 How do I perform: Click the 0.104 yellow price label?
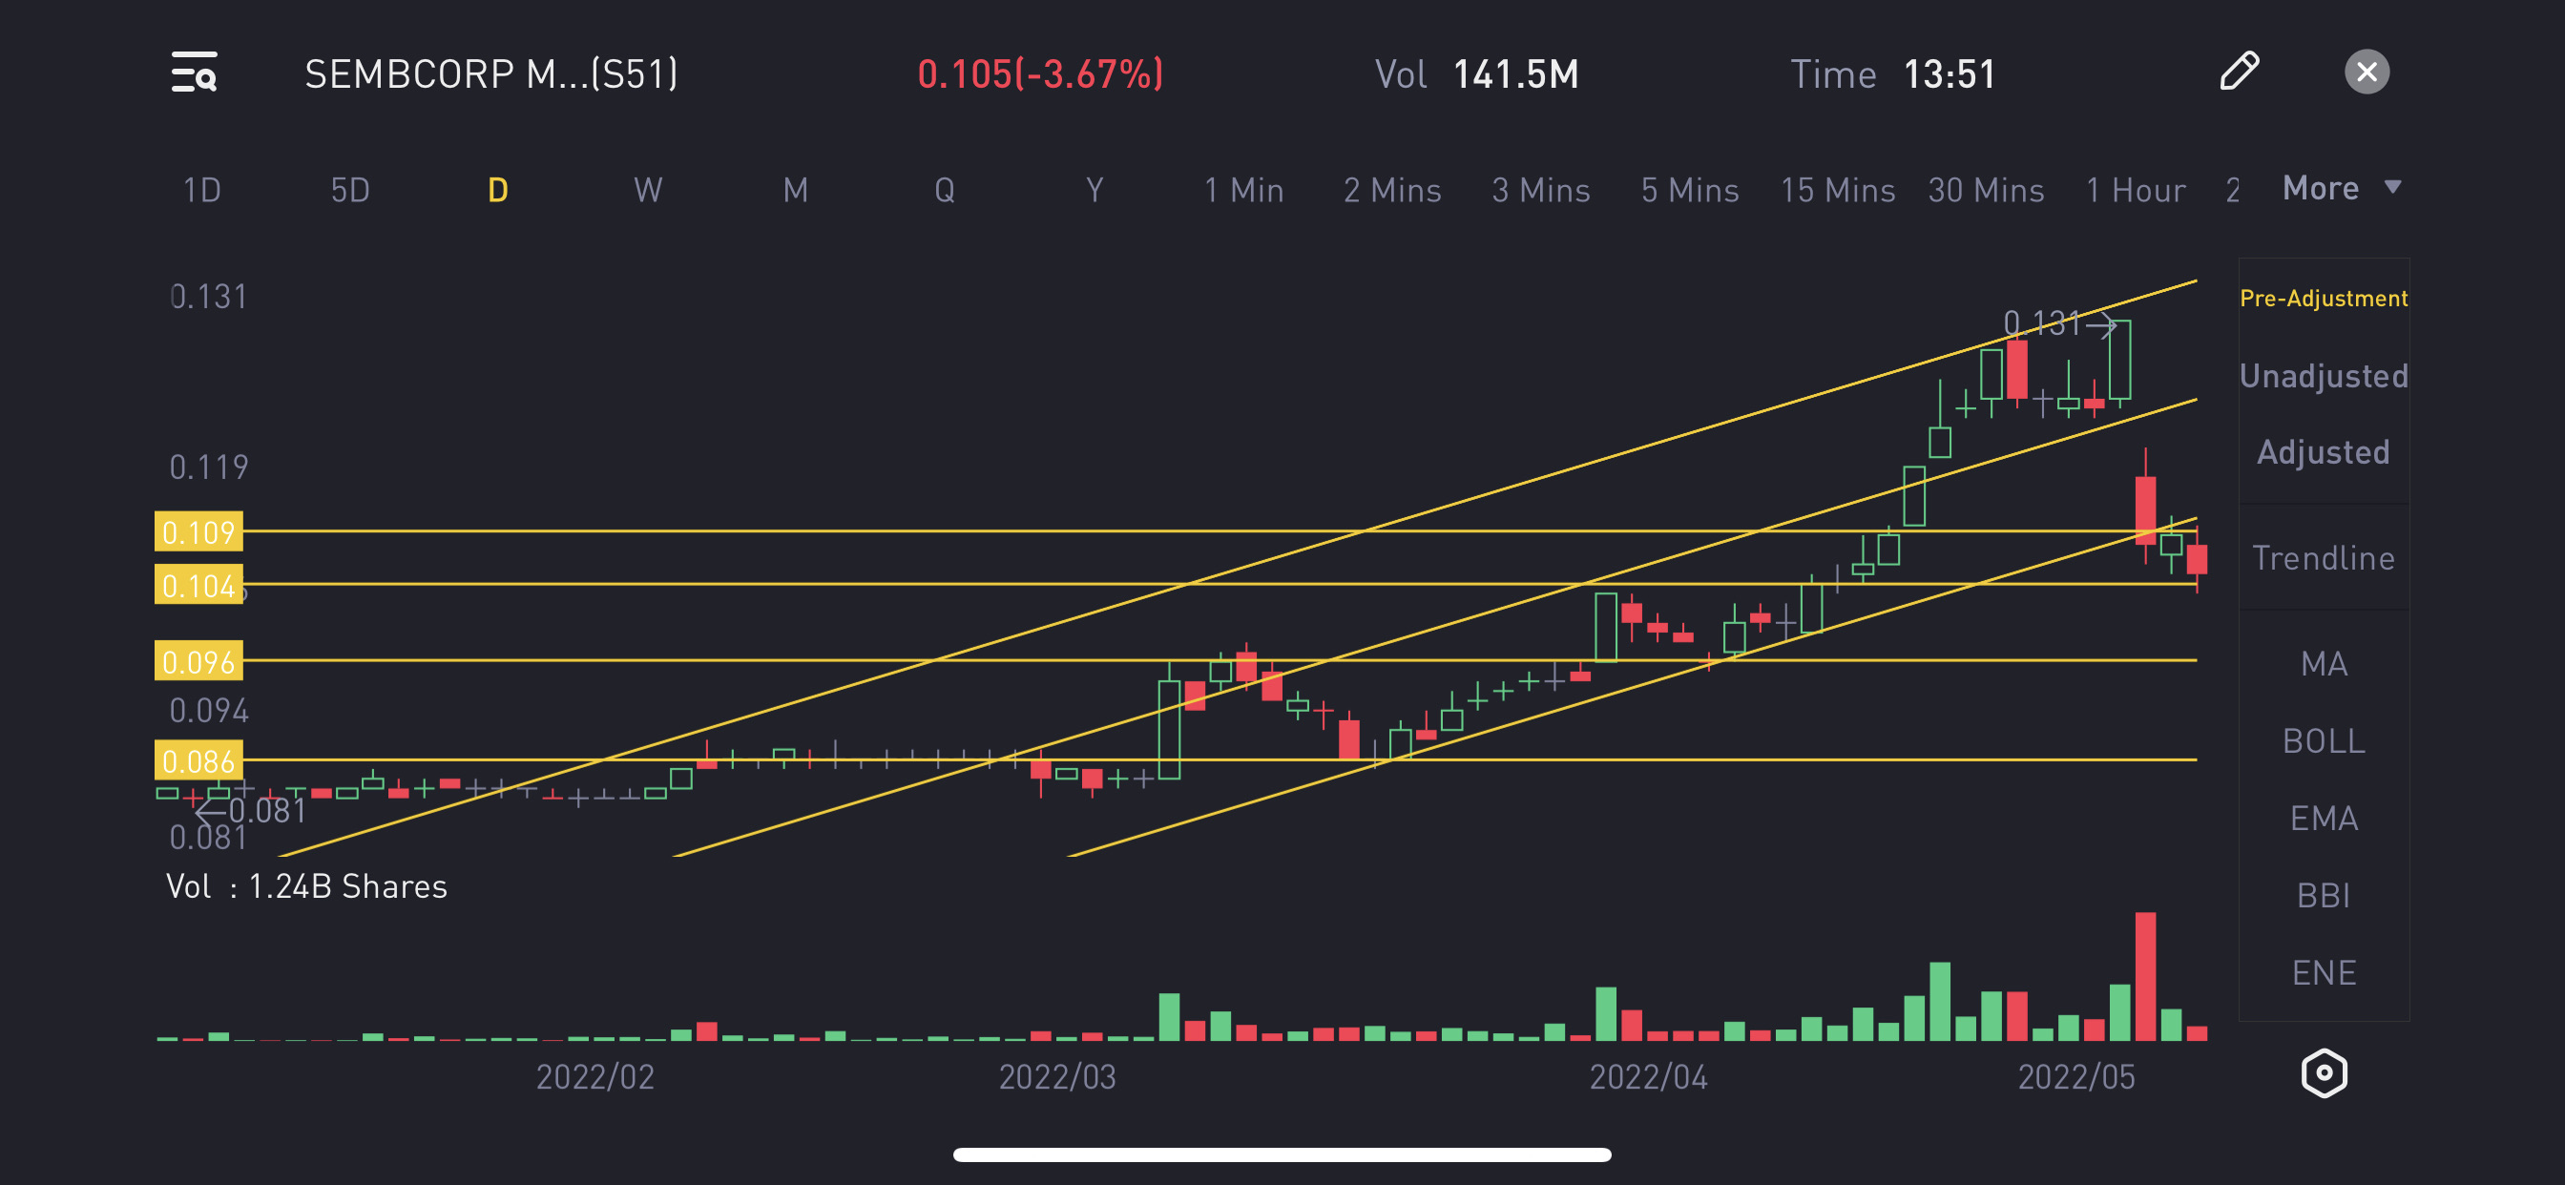(x=198, y=586)
